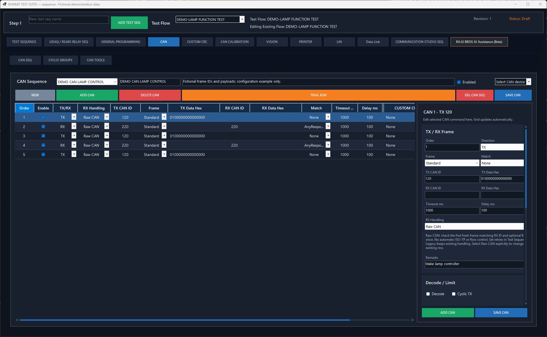Check the Cyclic TX checkbox
Viewport: 547px width, 337px height.
click(x=454, y=294)
